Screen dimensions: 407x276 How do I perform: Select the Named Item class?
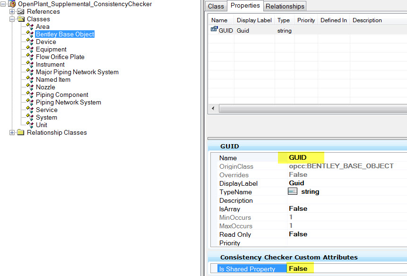tap(53, 79)
